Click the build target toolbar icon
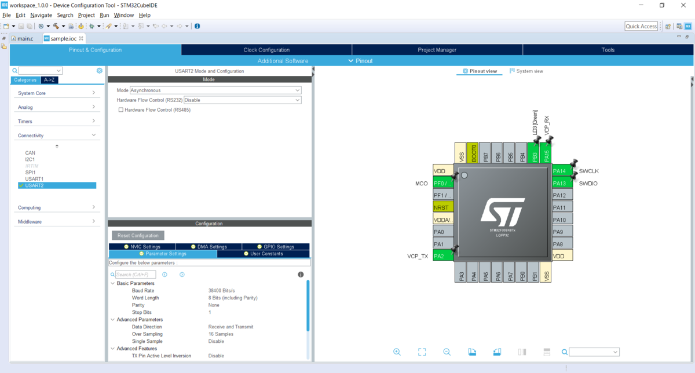 [x=41, y=26]
